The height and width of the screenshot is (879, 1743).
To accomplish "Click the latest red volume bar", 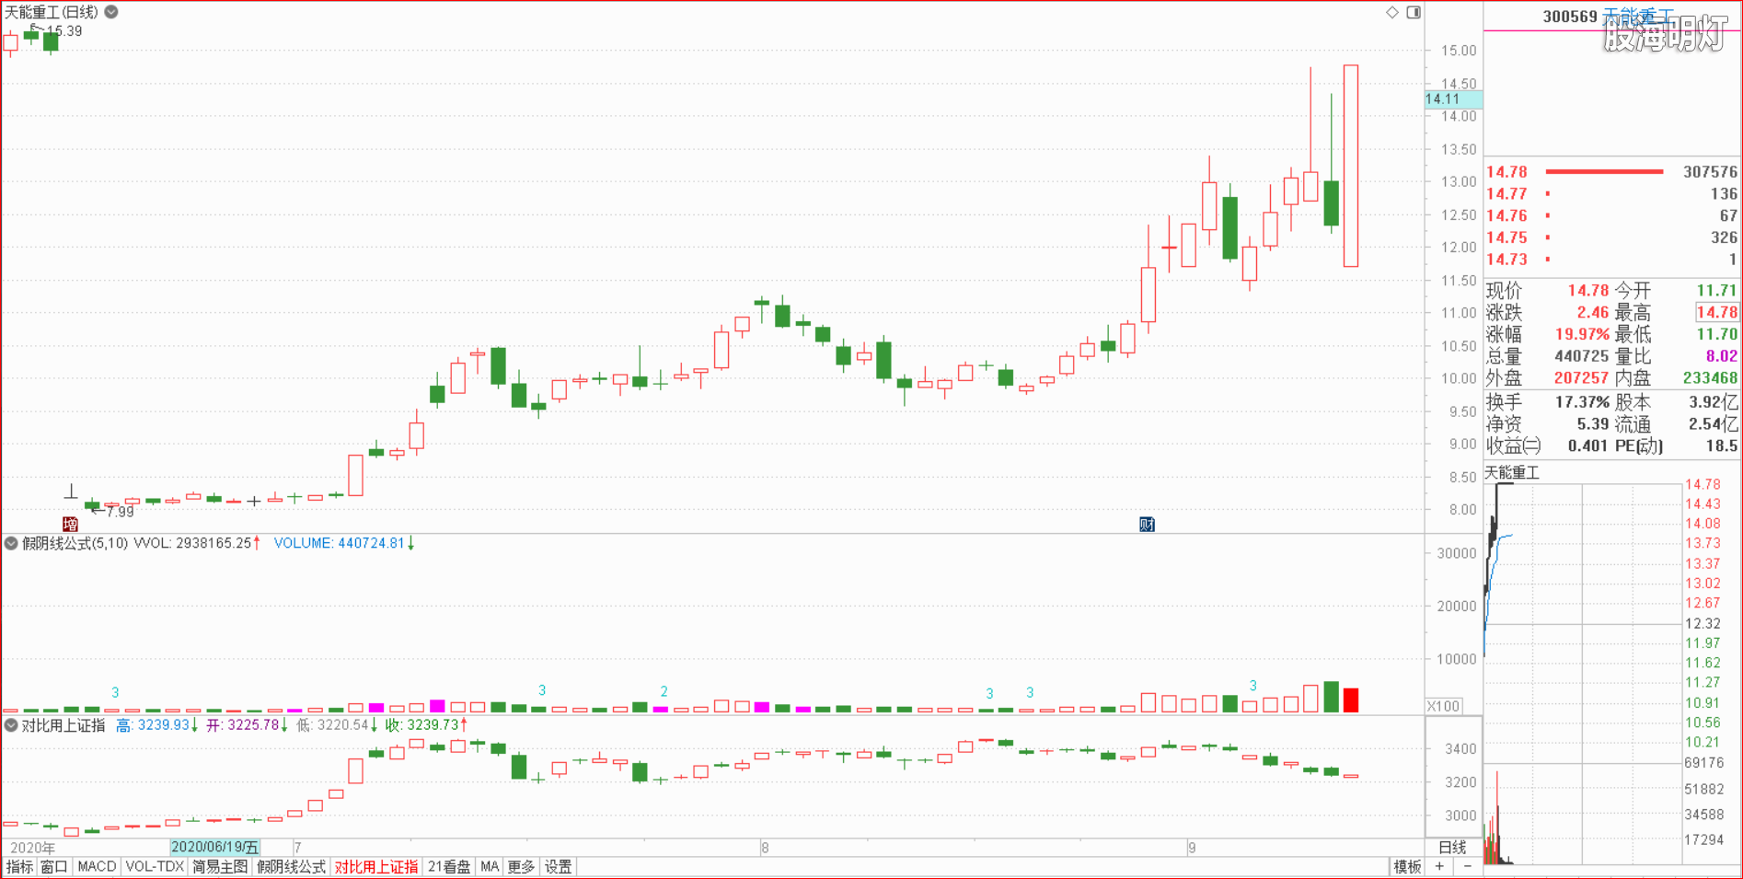I will click(x=1351, y=700).
